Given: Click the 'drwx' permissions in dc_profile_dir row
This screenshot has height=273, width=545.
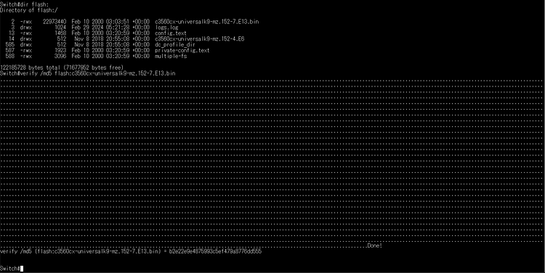Looking at the screenshot, I should click(x=25, y=44).
